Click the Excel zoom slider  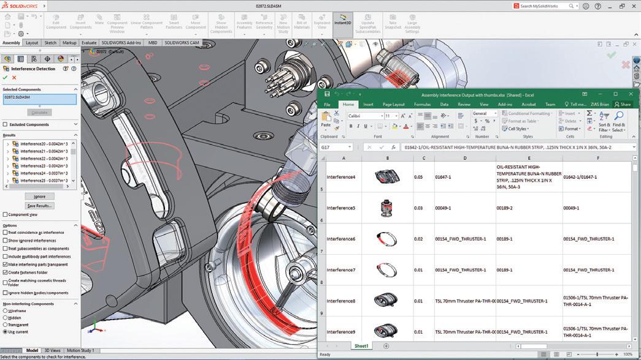click(x=597, y=354)
